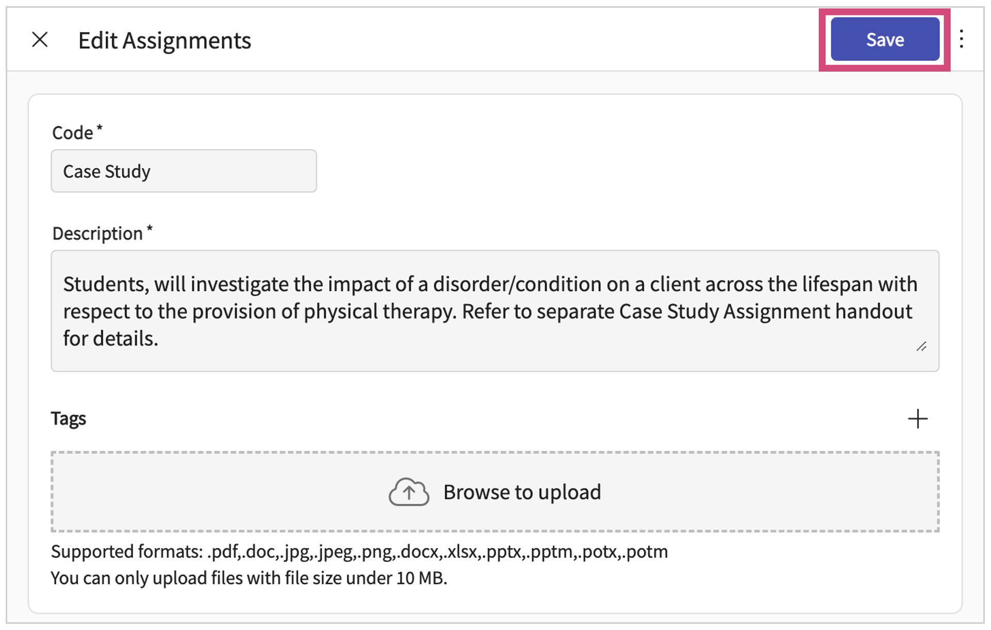Click the Edit Assignments title
Viewport: 991px width, 630px height.
[x=164, y=40]
